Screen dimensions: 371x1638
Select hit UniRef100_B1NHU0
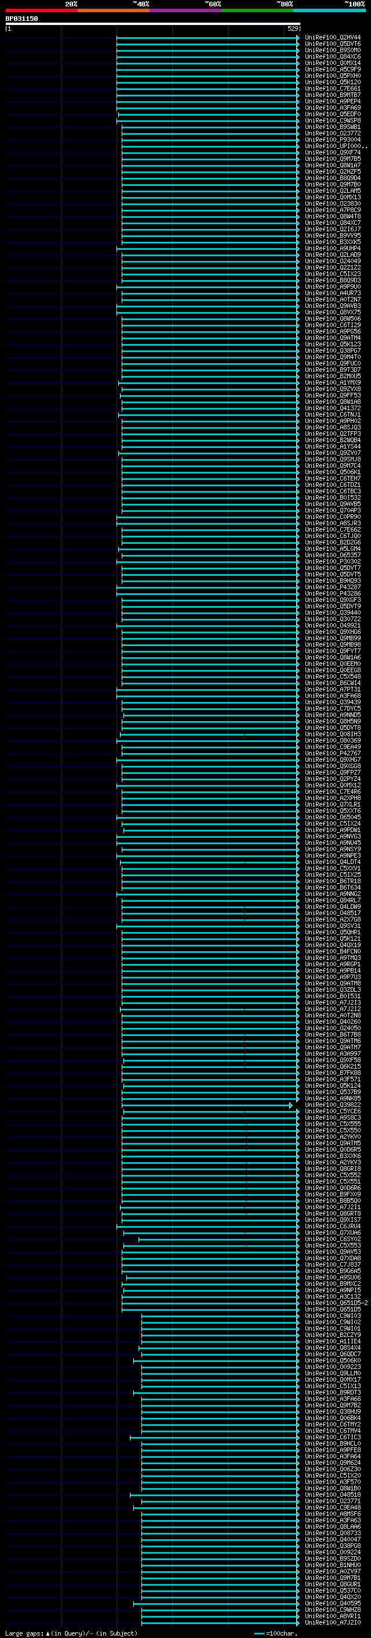(x=333, y=1565)
